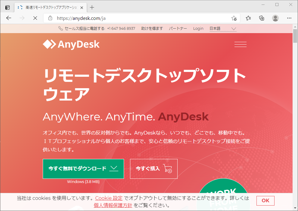The image size is (298, 211).
Task: Open a new tab with plus button
Action: click(x=92, y=8)
